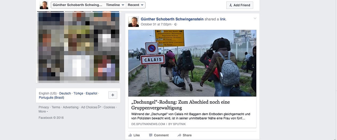
Task: Click the Like thumbs-up icon
Action: tap(130, 135)
